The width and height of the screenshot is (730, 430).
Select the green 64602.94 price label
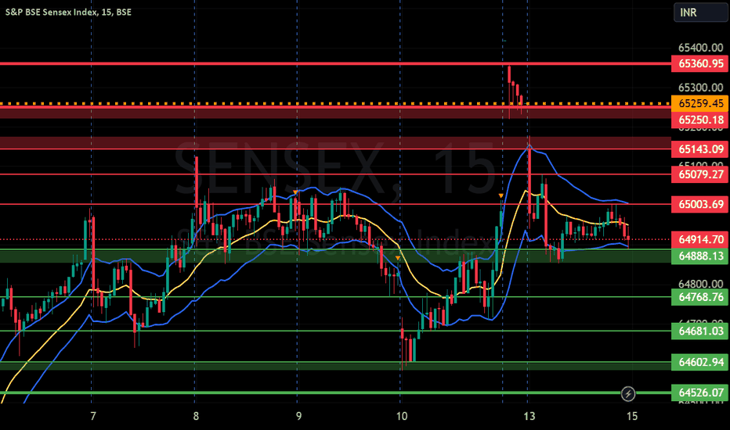pos(699,362)
